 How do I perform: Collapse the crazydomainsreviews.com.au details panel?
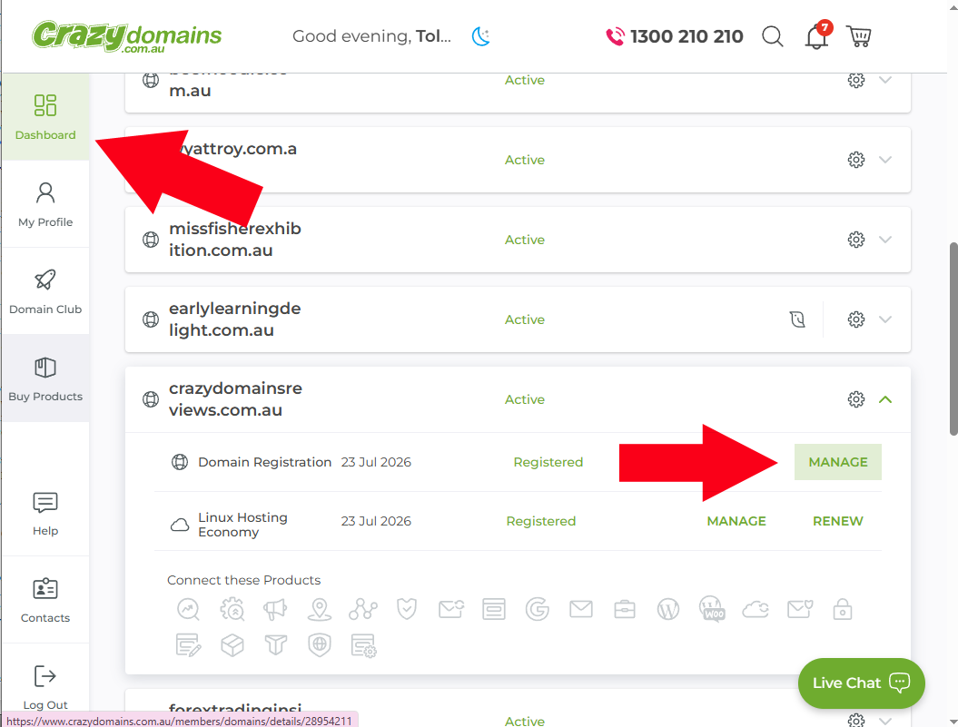(885, 399)
